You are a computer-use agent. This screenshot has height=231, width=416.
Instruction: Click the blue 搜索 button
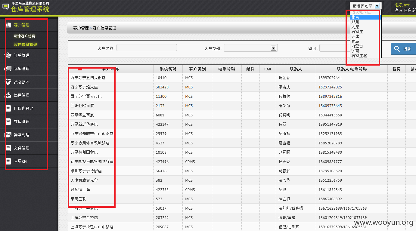tap(403, 49)
